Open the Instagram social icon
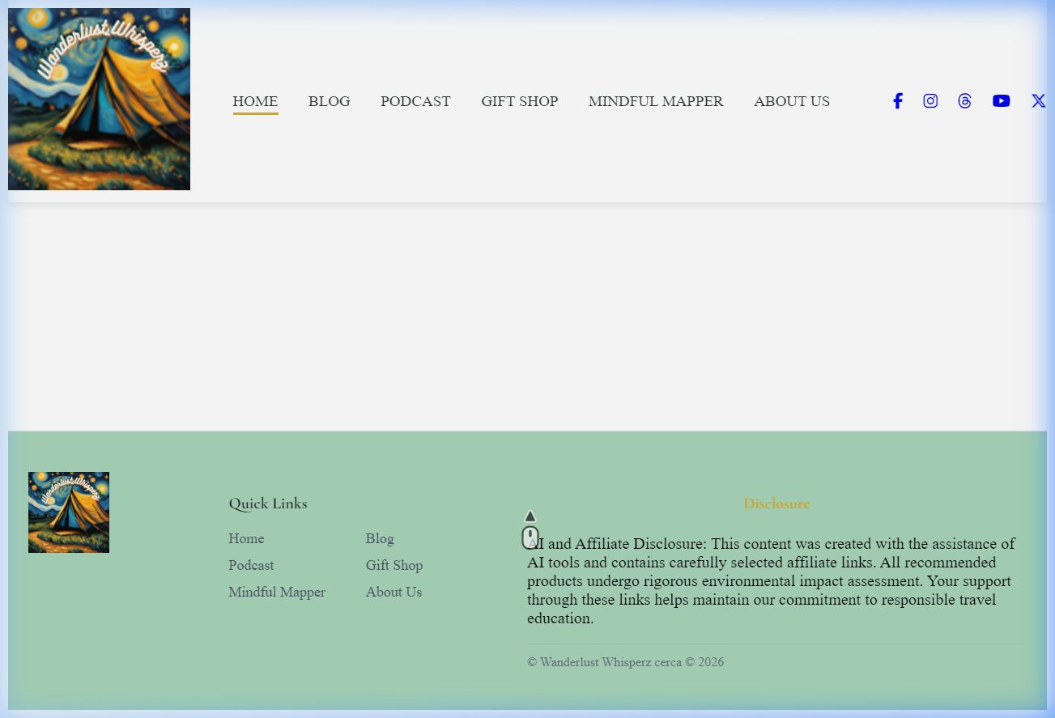Viewport: 1055px width, 718px height. 930,101
